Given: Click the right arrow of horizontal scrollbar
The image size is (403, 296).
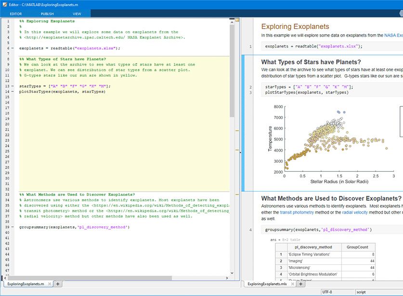Looking at the screenshot, I should tap(227, 278).
